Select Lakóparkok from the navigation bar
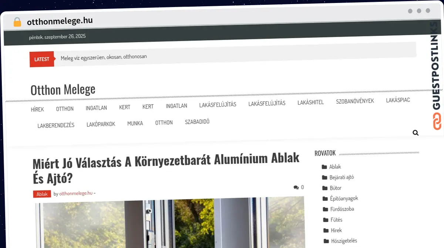This screenshot has width=444, height=248. click(101, 124)
